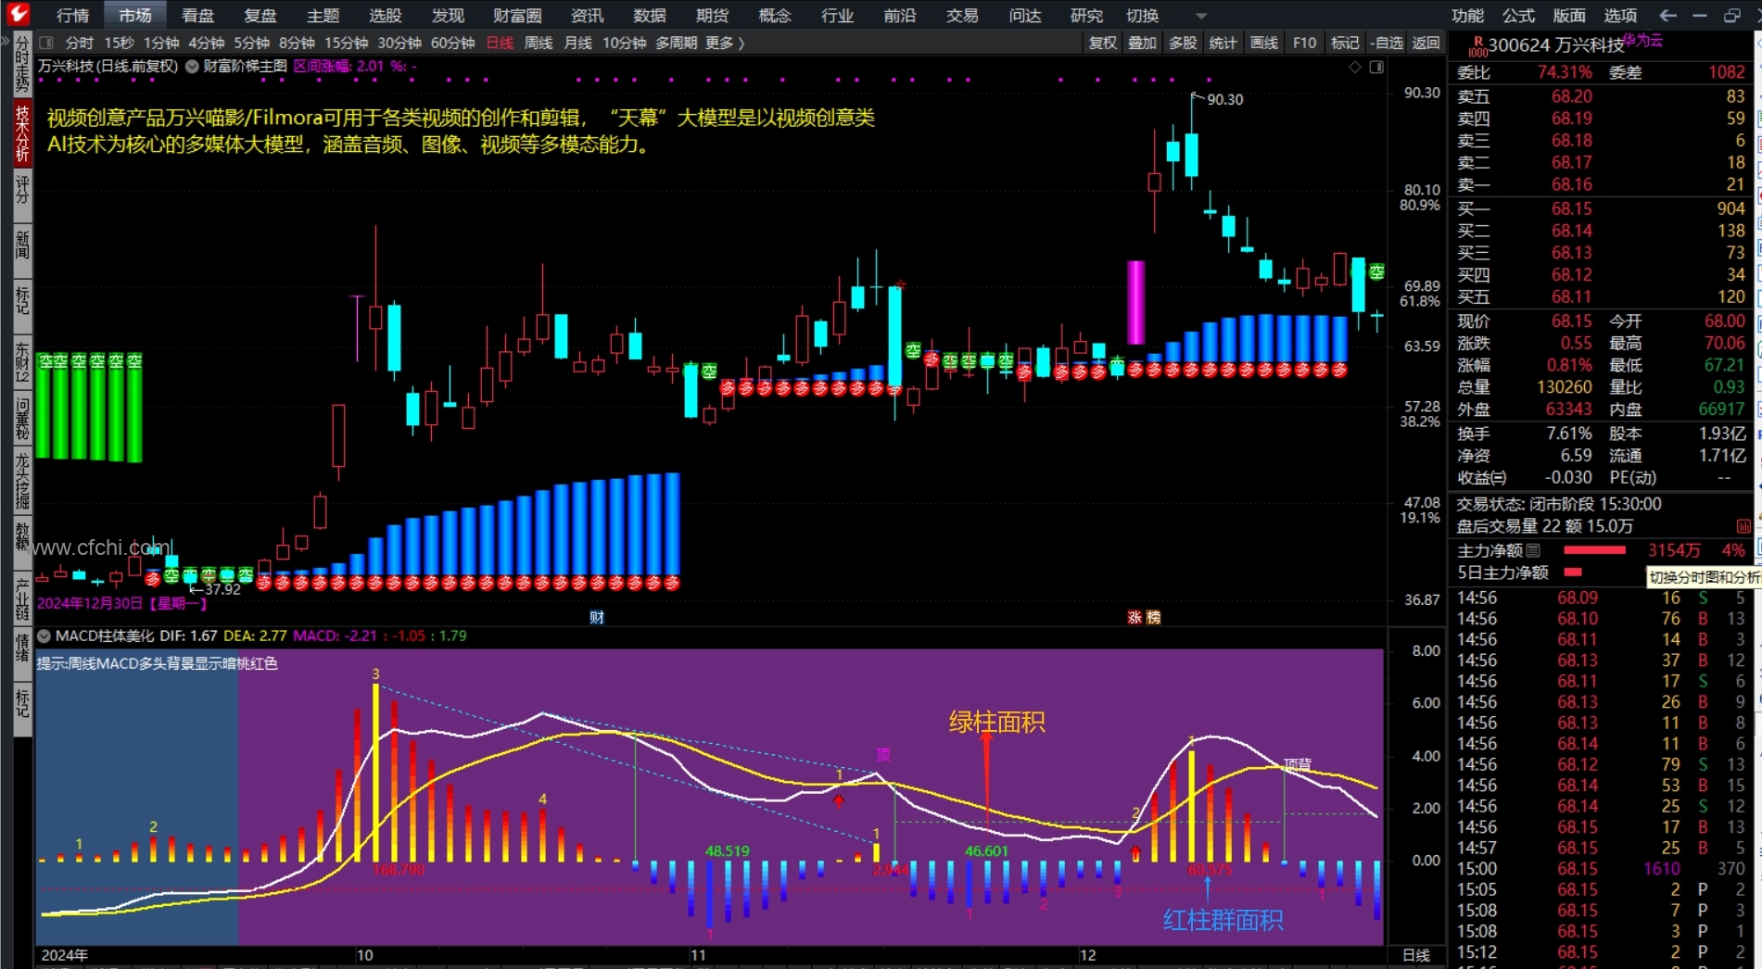Image resolution: width=1762 pixels, height=969 pixels.
Task: Click the 5日主力净额 red bar
Action: click(1573, 573)
